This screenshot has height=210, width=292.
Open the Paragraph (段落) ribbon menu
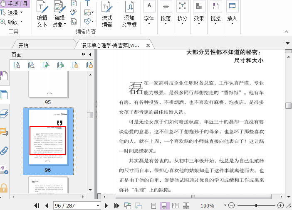(x=166, y=19)
